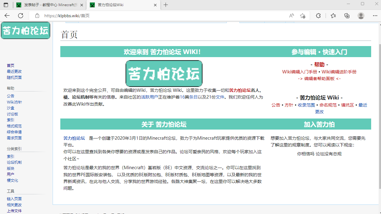Open the 综合申请 sidebar link
The height and width of the screenshot is (214, 381).
[14, 132]
